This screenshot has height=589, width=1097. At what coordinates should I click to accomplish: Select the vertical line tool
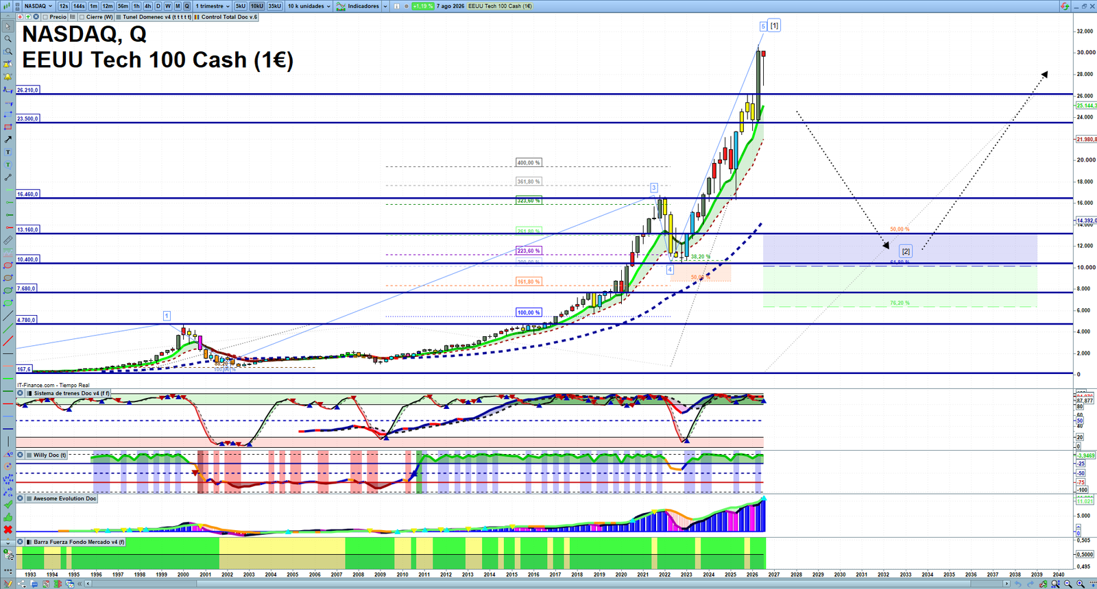click(8, 440)
